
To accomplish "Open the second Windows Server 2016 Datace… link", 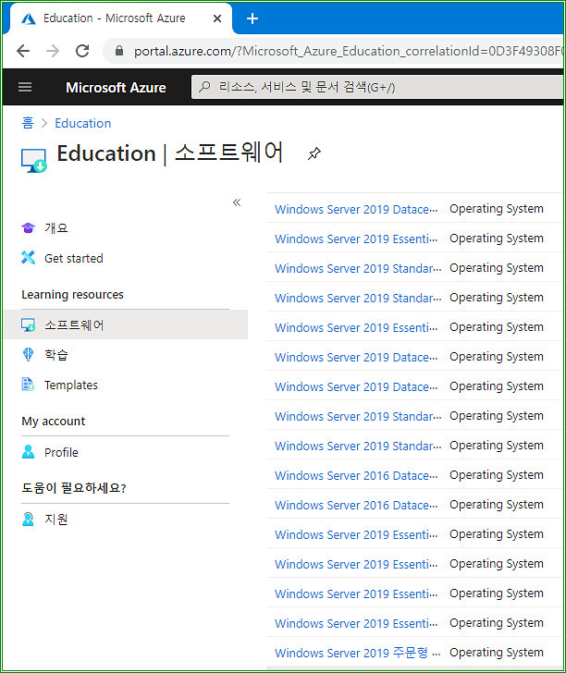I will click(356, 505).
